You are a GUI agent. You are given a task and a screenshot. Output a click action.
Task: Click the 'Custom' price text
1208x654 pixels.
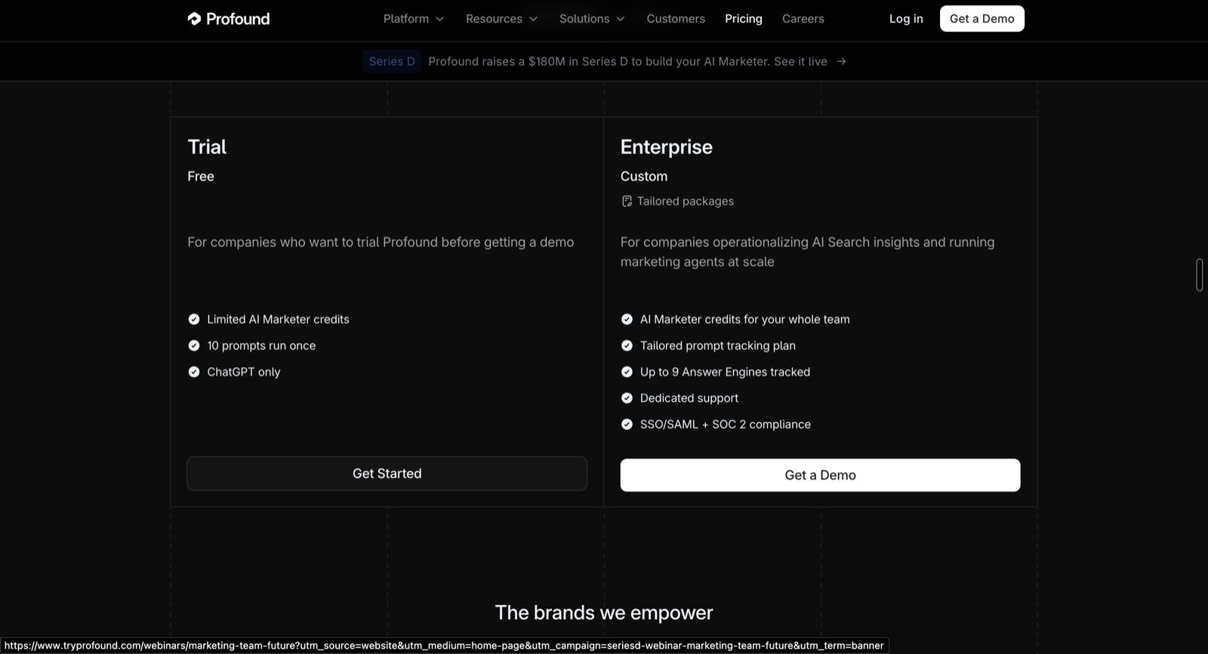click(x=644, y=176)
